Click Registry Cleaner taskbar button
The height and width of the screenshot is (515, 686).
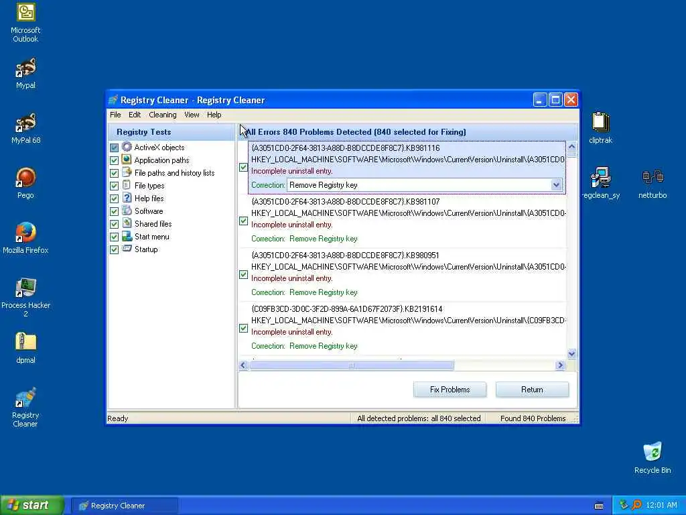125,506
